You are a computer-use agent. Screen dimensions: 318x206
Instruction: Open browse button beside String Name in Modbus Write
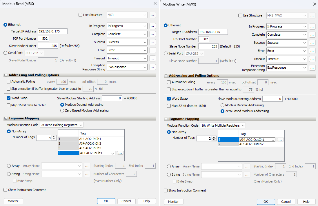click(247, 174)
